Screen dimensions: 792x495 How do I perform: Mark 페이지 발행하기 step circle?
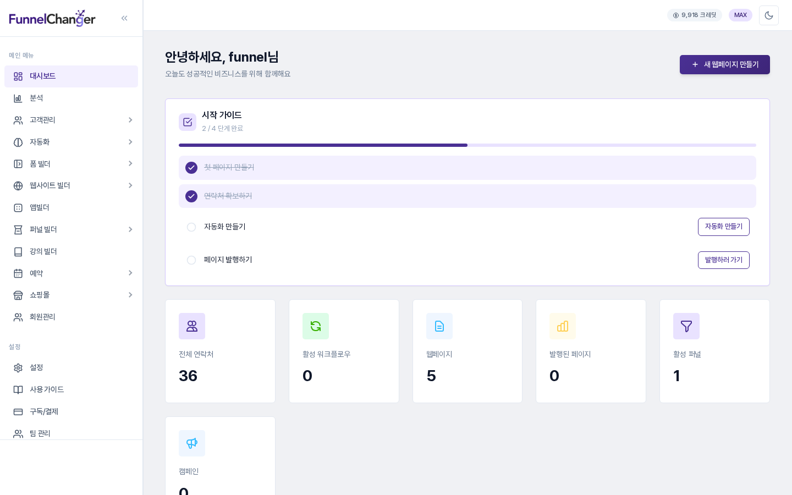click(191, 260)
